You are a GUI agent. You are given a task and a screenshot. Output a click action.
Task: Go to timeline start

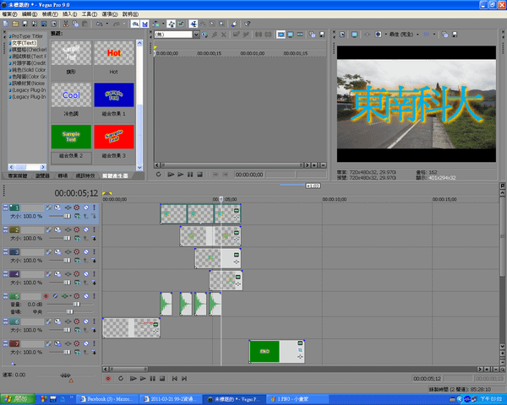point(174,378)
